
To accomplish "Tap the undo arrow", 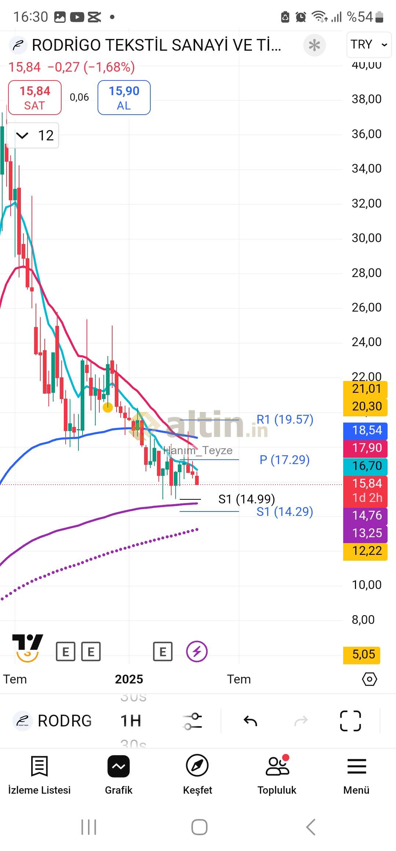I will 250,721.
